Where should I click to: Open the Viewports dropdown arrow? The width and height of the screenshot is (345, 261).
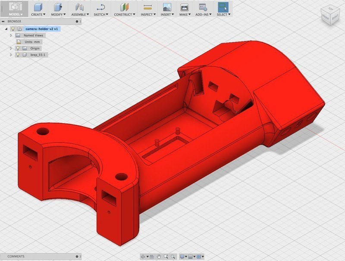click(x=203, y=257)
